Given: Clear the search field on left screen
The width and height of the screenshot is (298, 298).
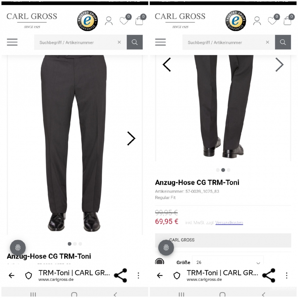Looking at the screenshot, I should coord(119,42).
